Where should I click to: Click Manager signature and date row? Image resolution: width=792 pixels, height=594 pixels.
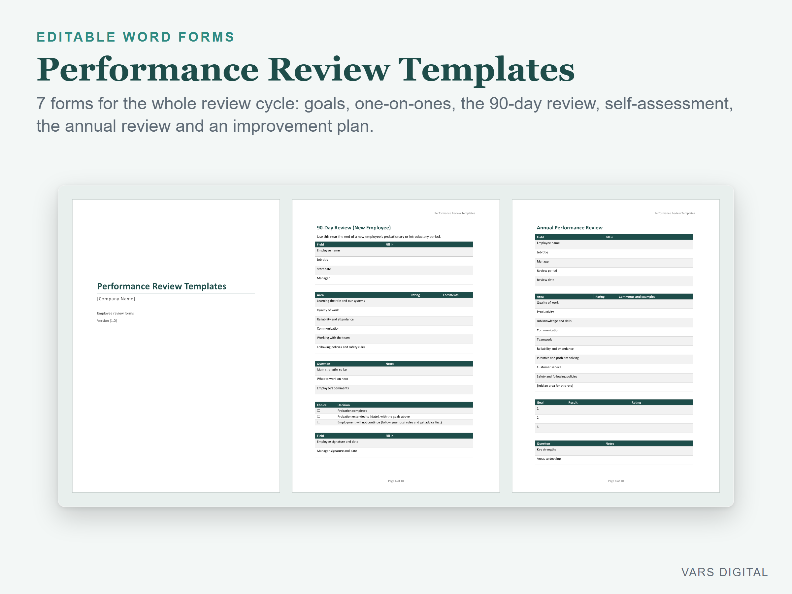coord(394,452)
